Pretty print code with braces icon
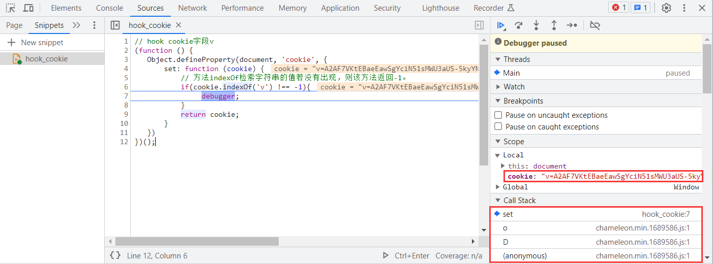This screenshot has height=264, width=713. (115, 256)
